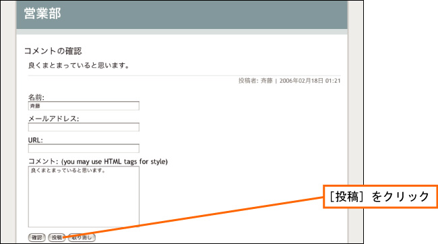
Task: Click the メールアドレス: field label
Action: click(54, 119)
